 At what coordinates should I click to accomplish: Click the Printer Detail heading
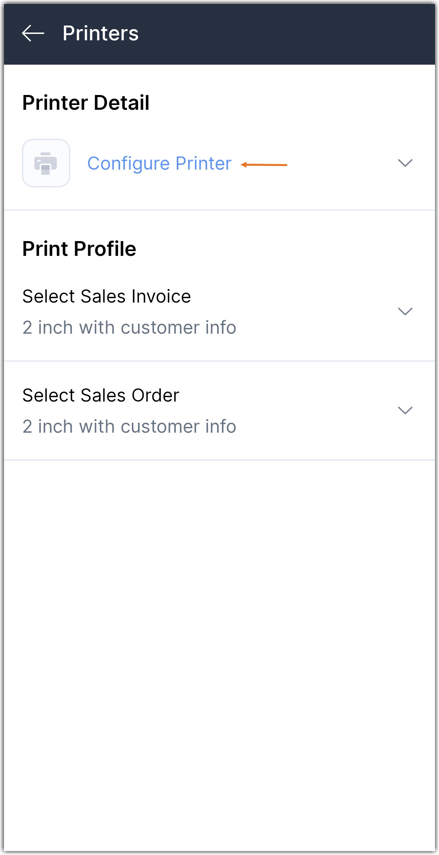tap(86, 103)
